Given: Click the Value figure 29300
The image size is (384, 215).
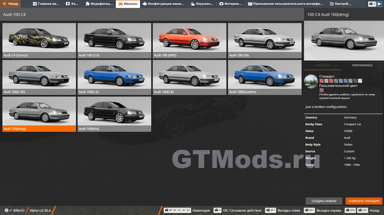Looking at the screenshot, I should [x=348, y=131].
